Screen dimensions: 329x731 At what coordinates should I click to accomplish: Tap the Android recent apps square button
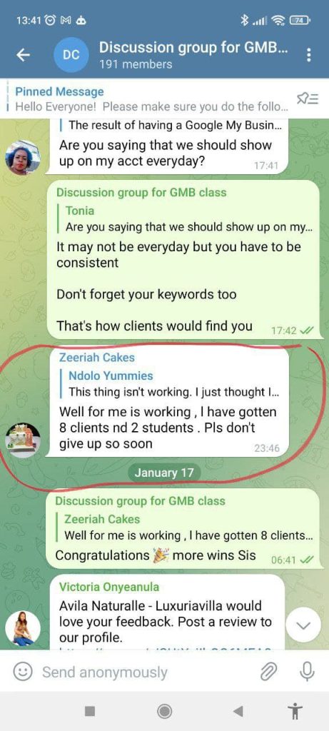pyautogui.click(x=90, y=711)
